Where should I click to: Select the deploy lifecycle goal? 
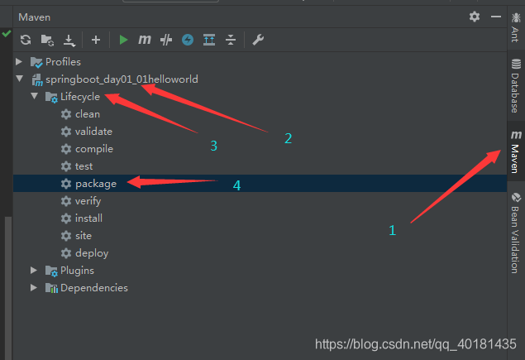[x=92, y=253]
